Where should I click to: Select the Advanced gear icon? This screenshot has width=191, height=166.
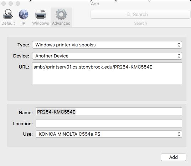click(61, 14)
